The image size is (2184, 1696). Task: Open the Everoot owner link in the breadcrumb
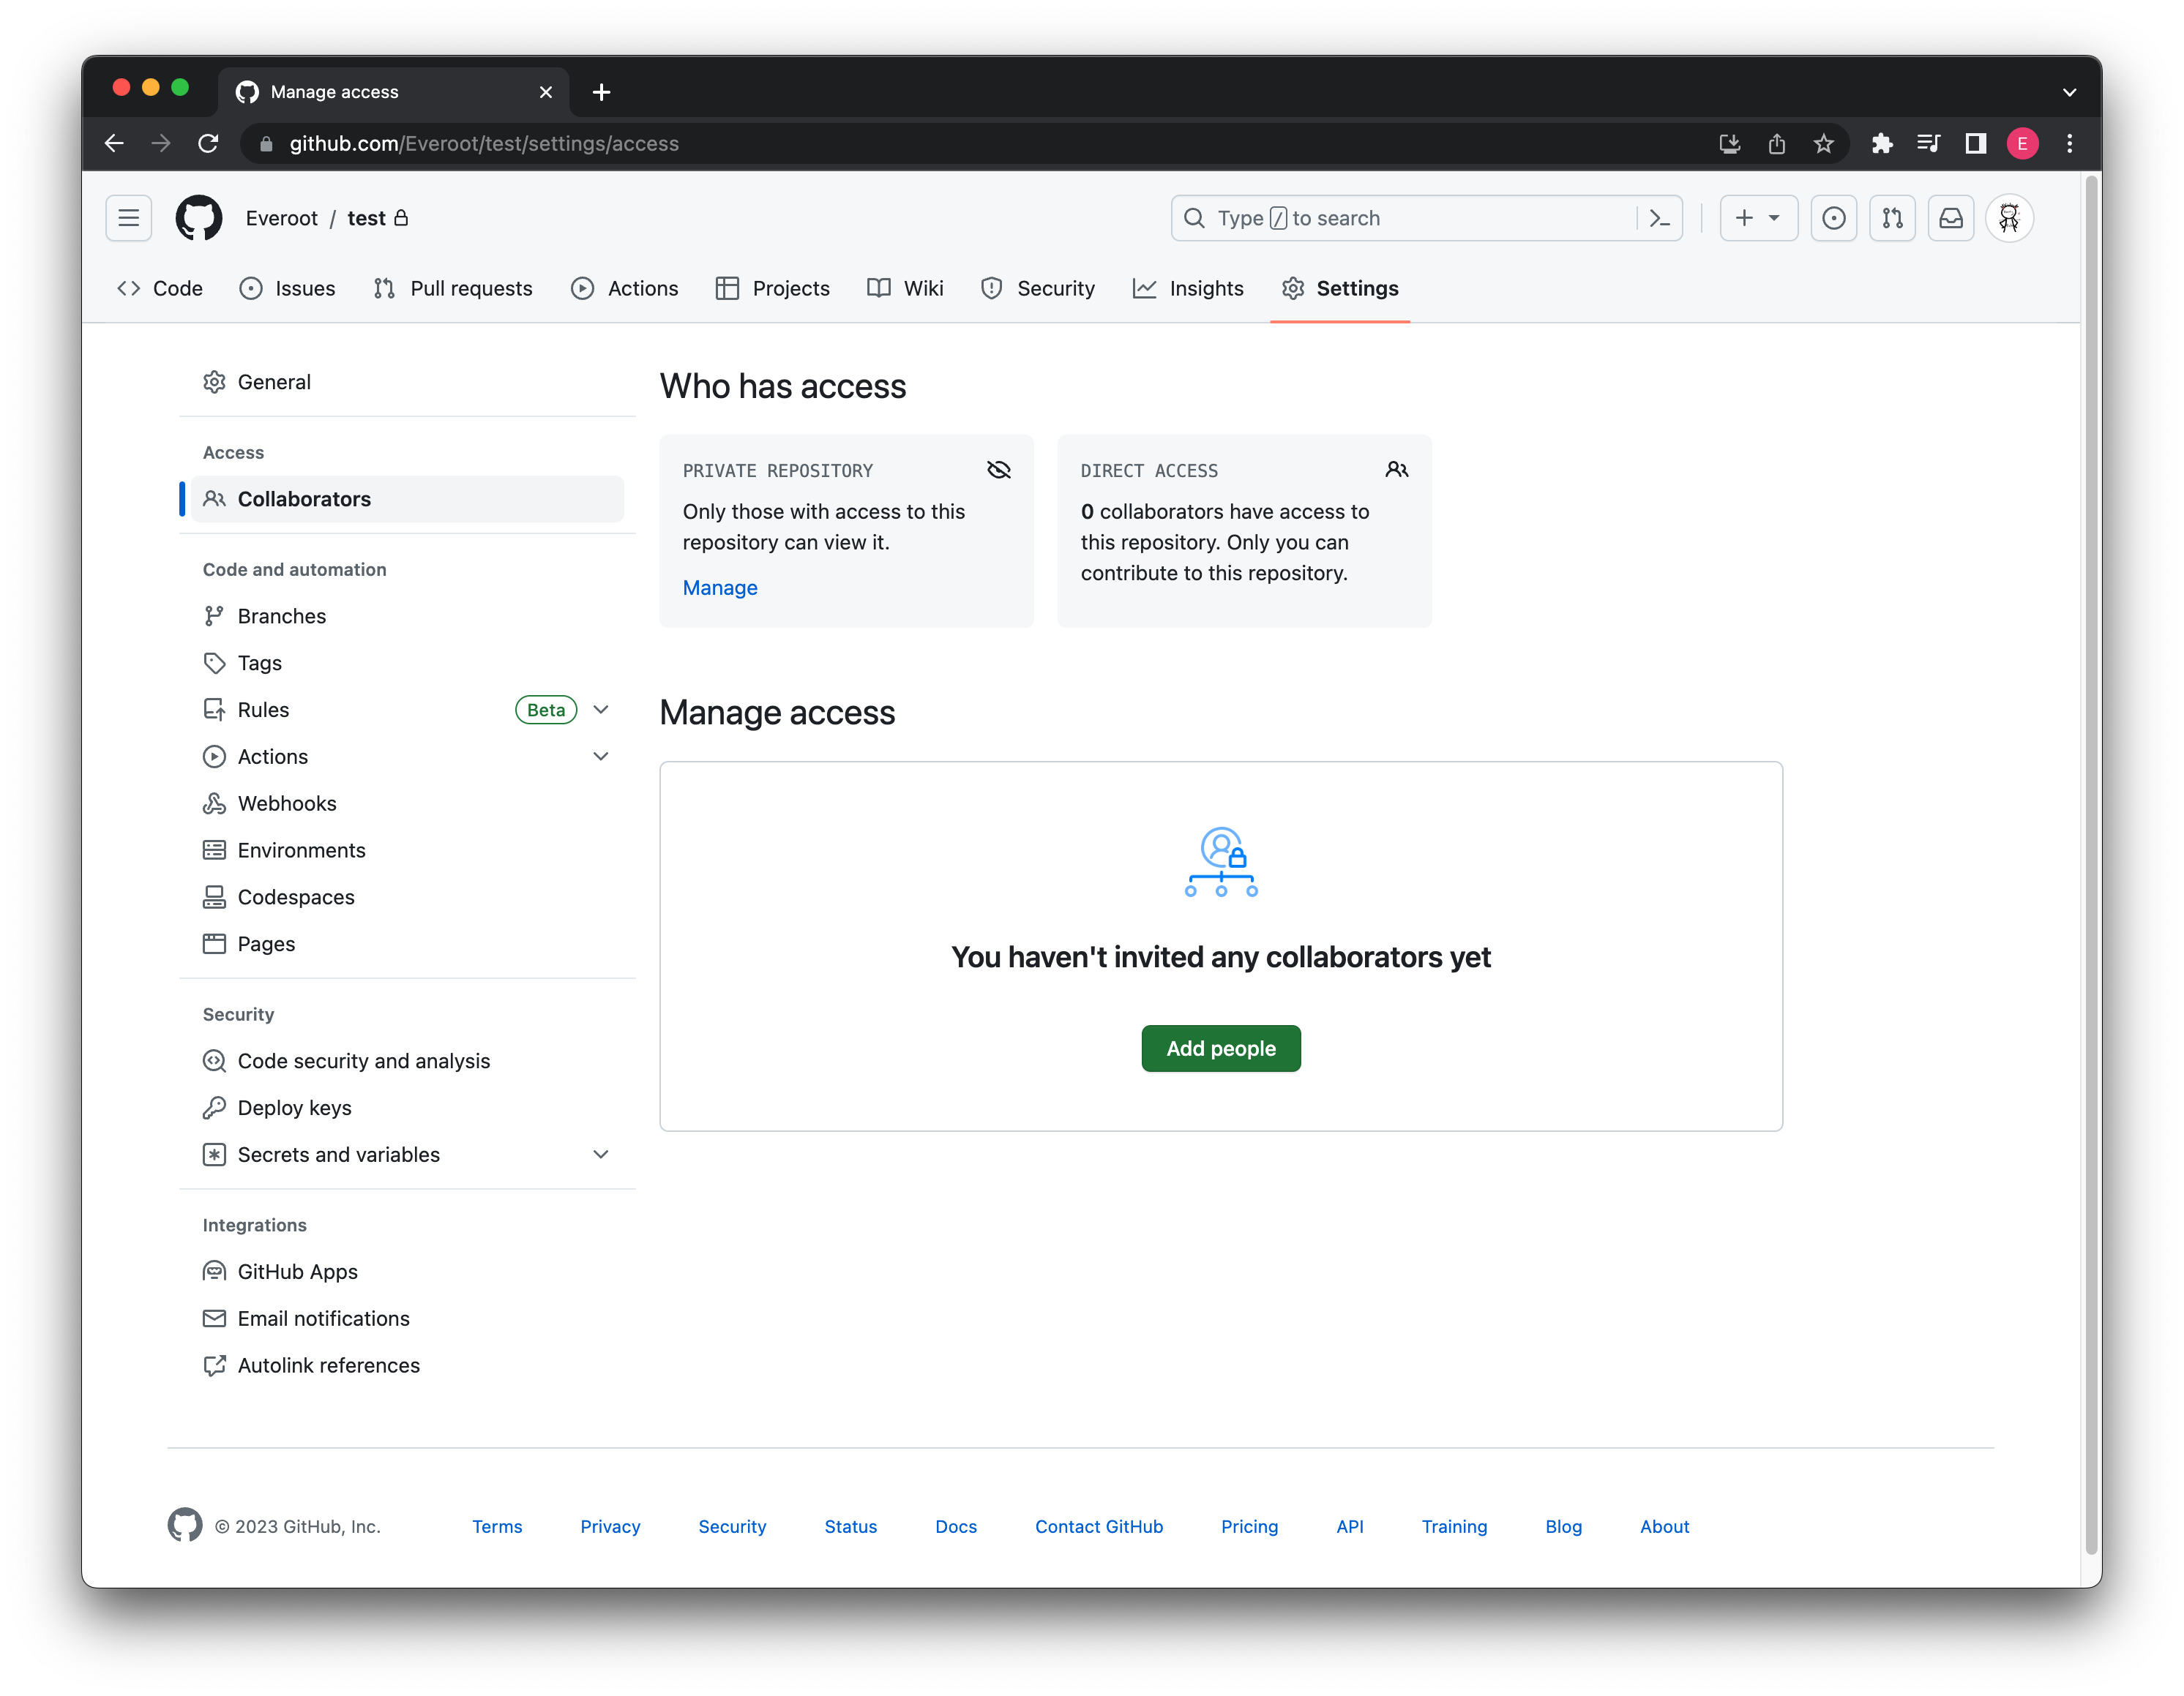coord(282,218)
